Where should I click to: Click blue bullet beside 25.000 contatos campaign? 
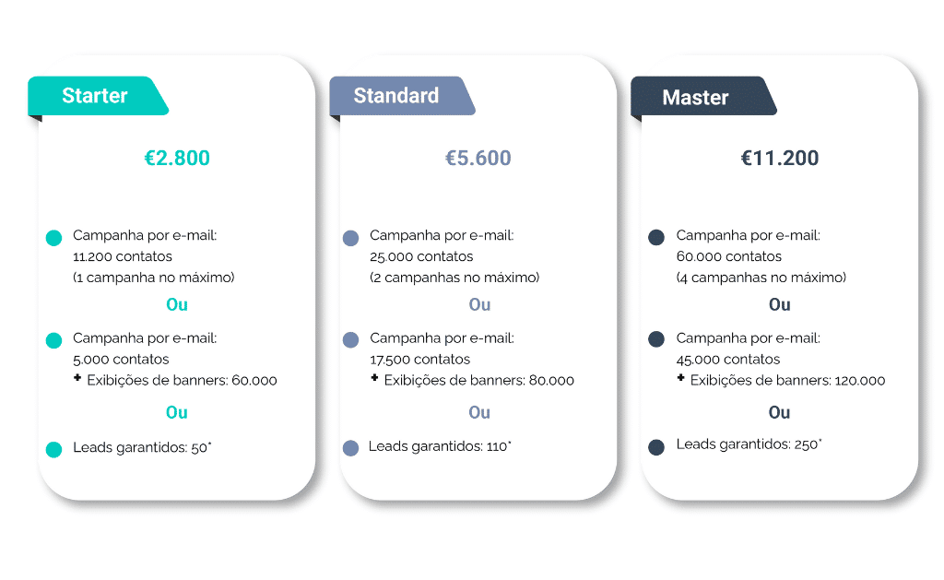[x=350, y=238]
